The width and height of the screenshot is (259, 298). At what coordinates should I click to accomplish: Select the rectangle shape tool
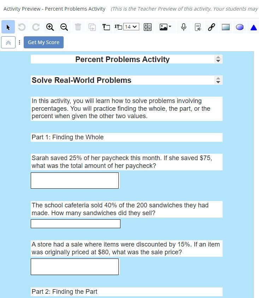(226, 27)
